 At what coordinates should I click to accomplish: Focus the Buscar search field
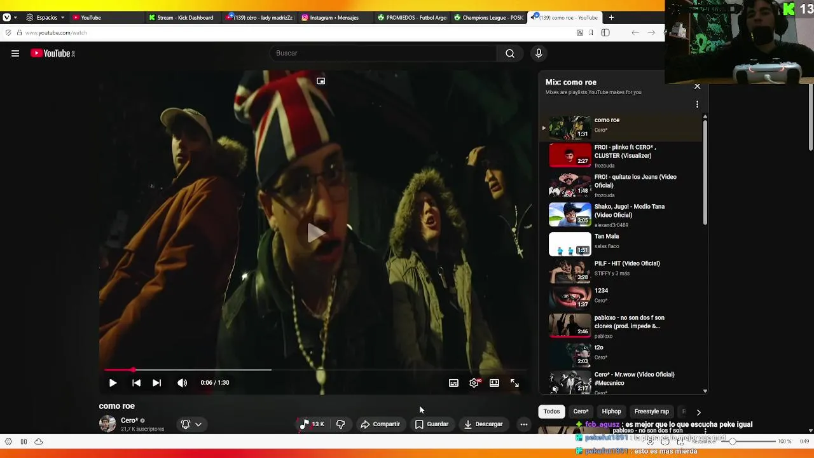(x=383, y=53)
